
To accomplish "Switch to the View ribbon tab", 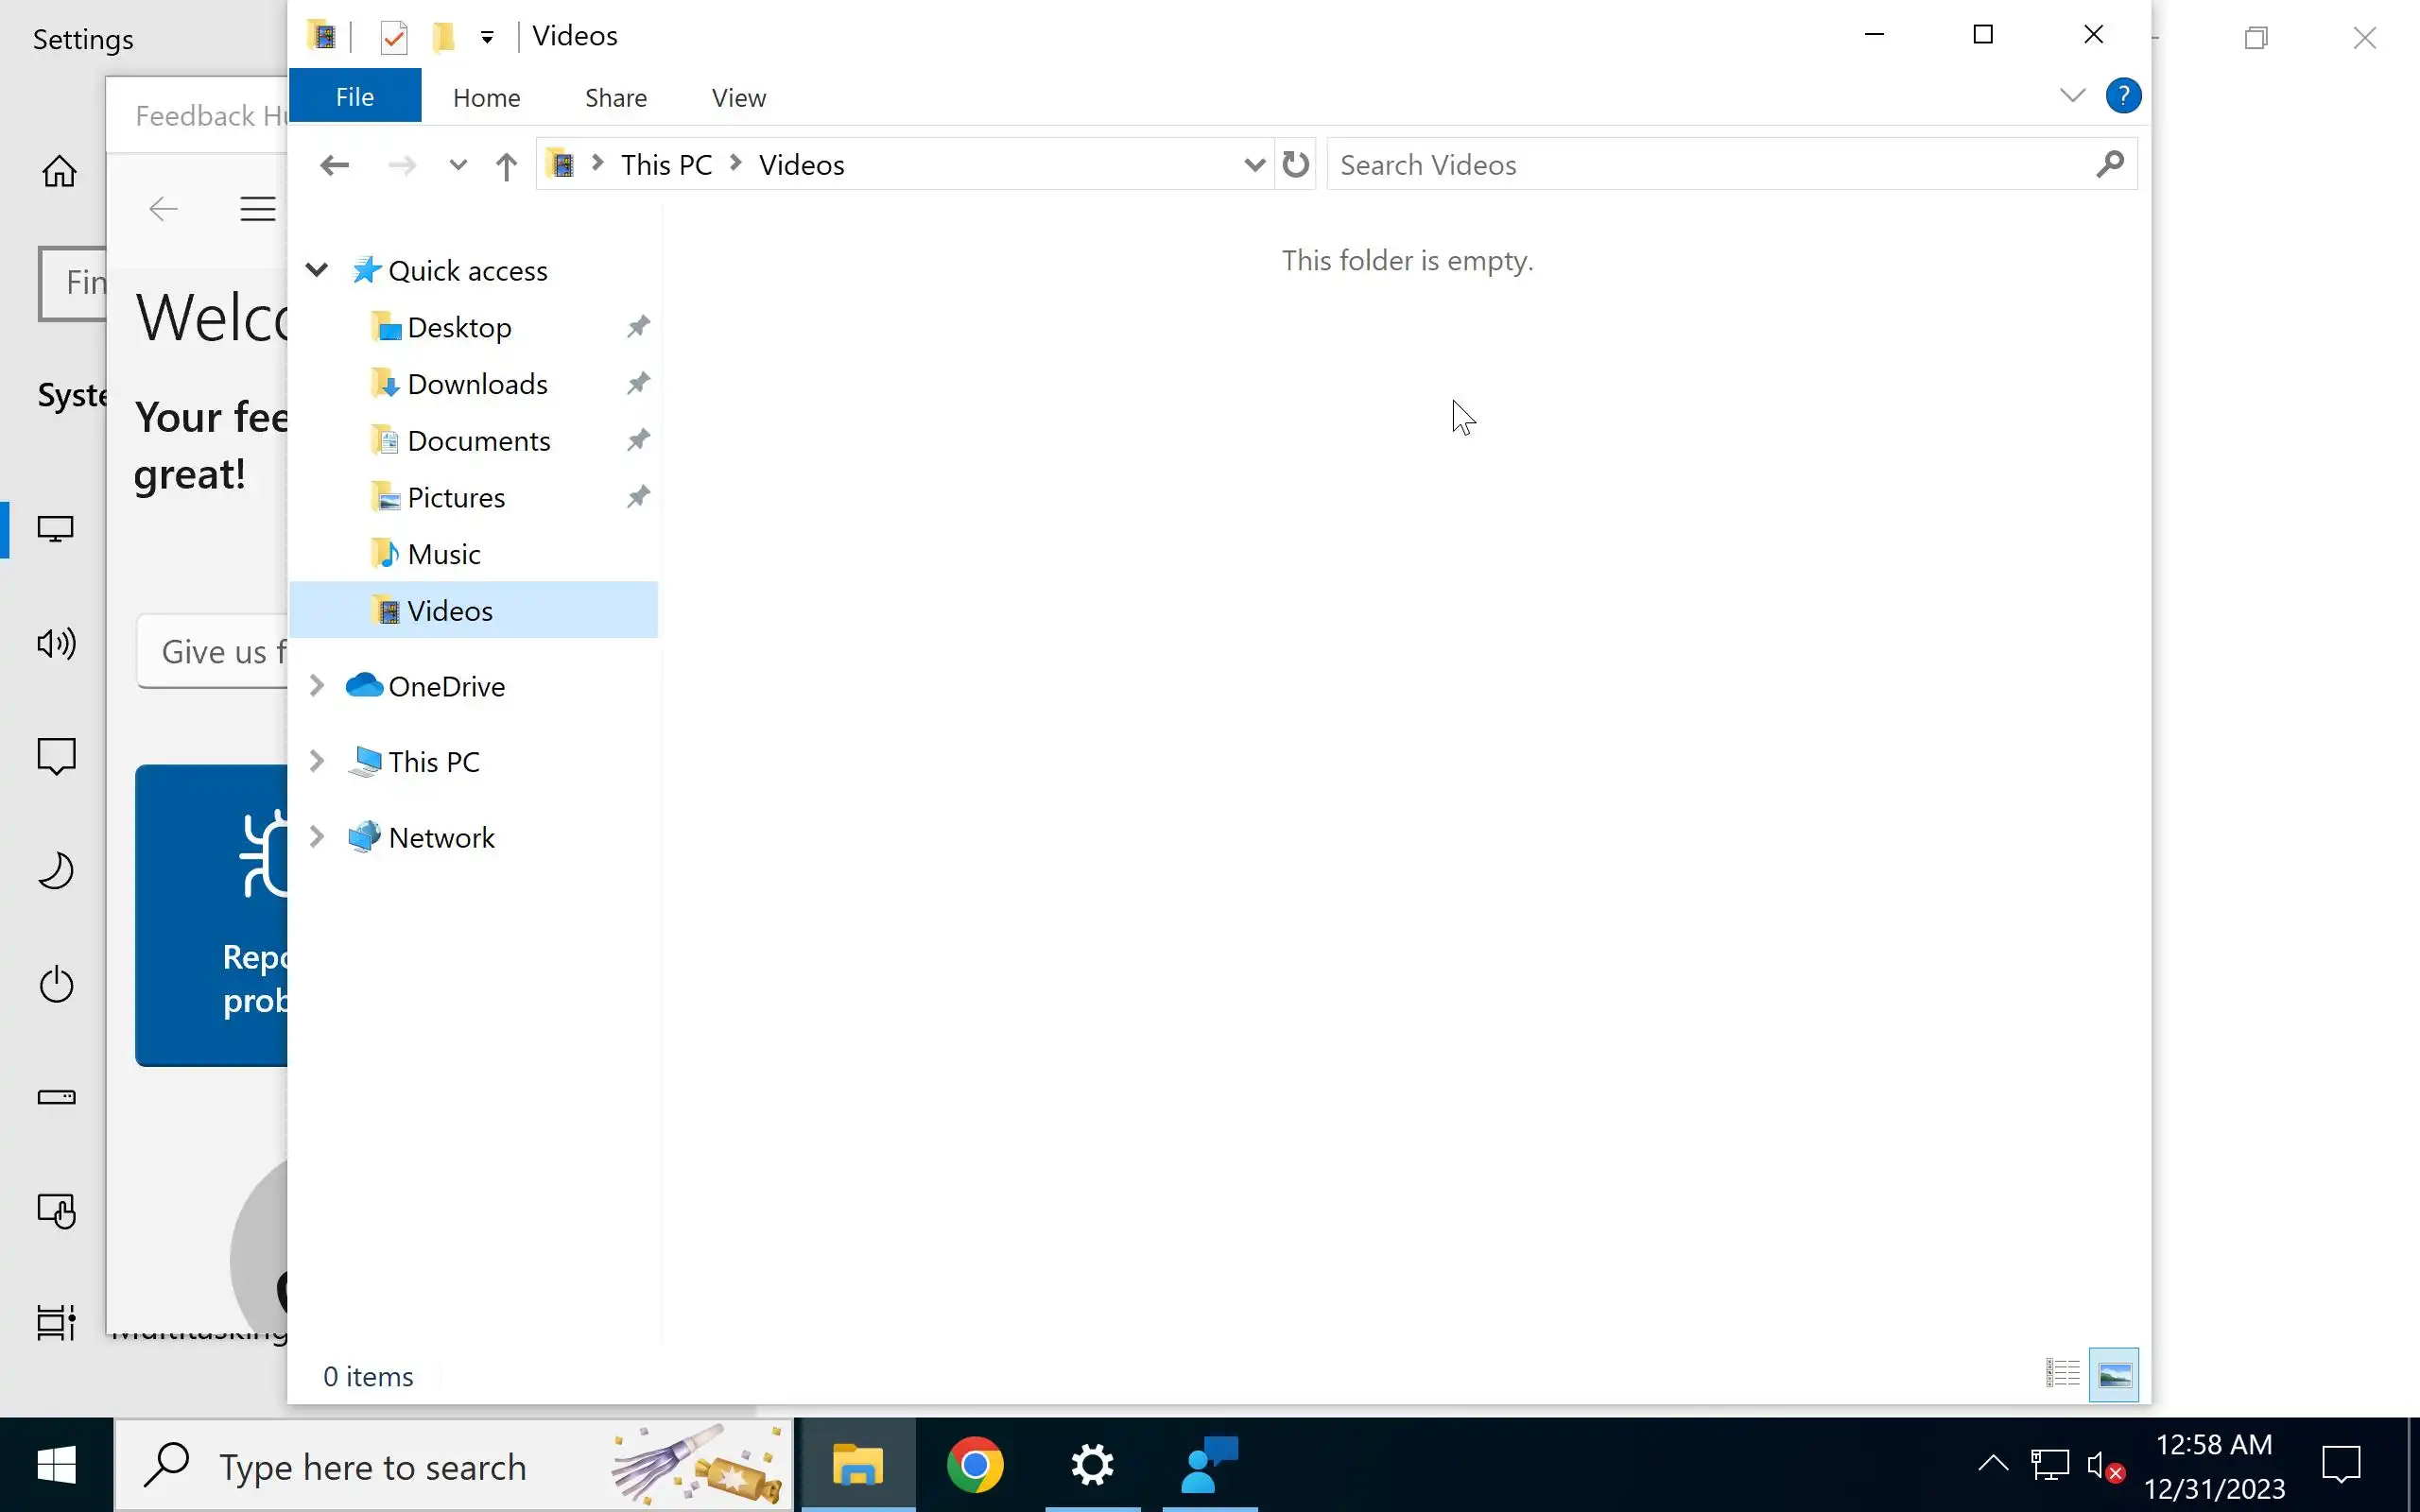I will 738,98.
